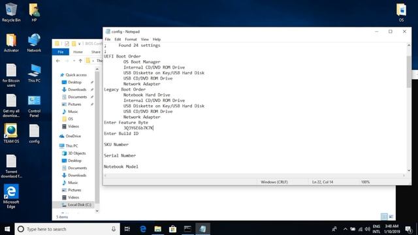This screenshot has height=235, width=418.
Task: Open Notepad Edit menu
Action: [x=118, y=39]
